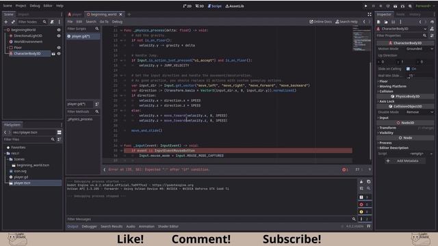
Task: Select player.gd in the scripts list
Action: pyautogui.click(x=83, y=36)
